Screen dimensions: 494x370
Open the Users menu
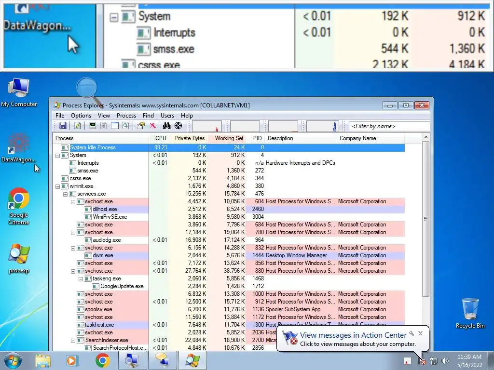(x=167, y=116)
